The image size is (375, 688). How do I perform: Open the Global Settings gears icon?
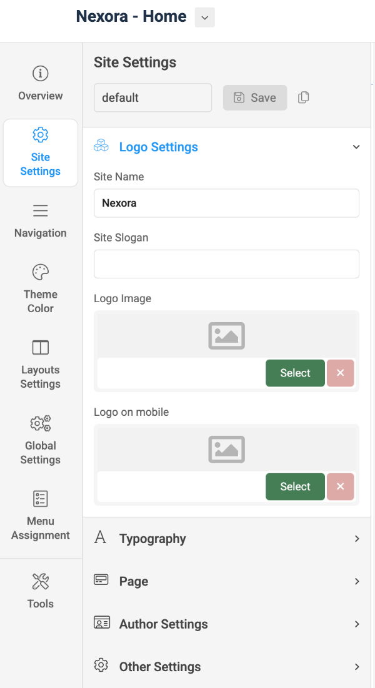coord(41,423)
